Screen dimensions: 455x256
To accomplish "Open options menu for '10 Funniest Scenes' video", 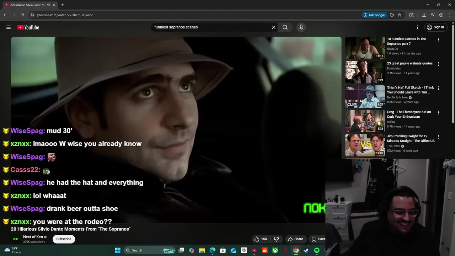I will [x=438, y=40].
